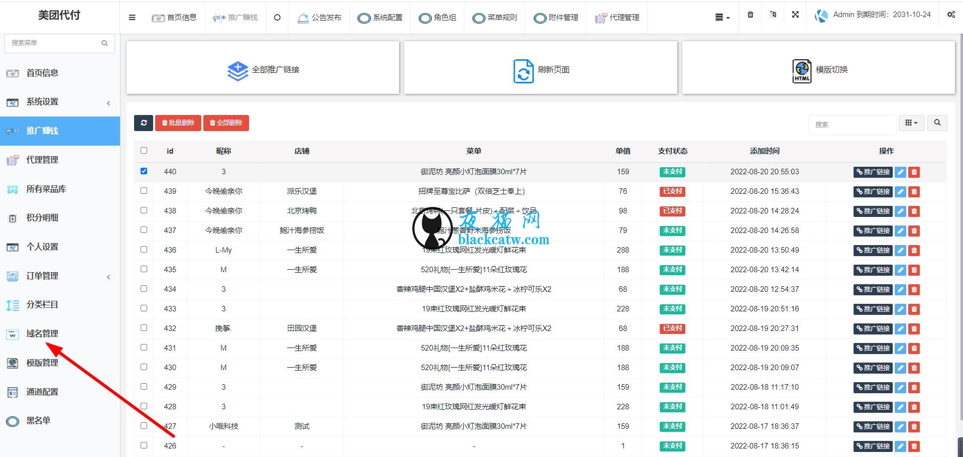963x457 pixels.
Task: Click the 模版切换 HTML icon
Action: click(x=802, y=71)
